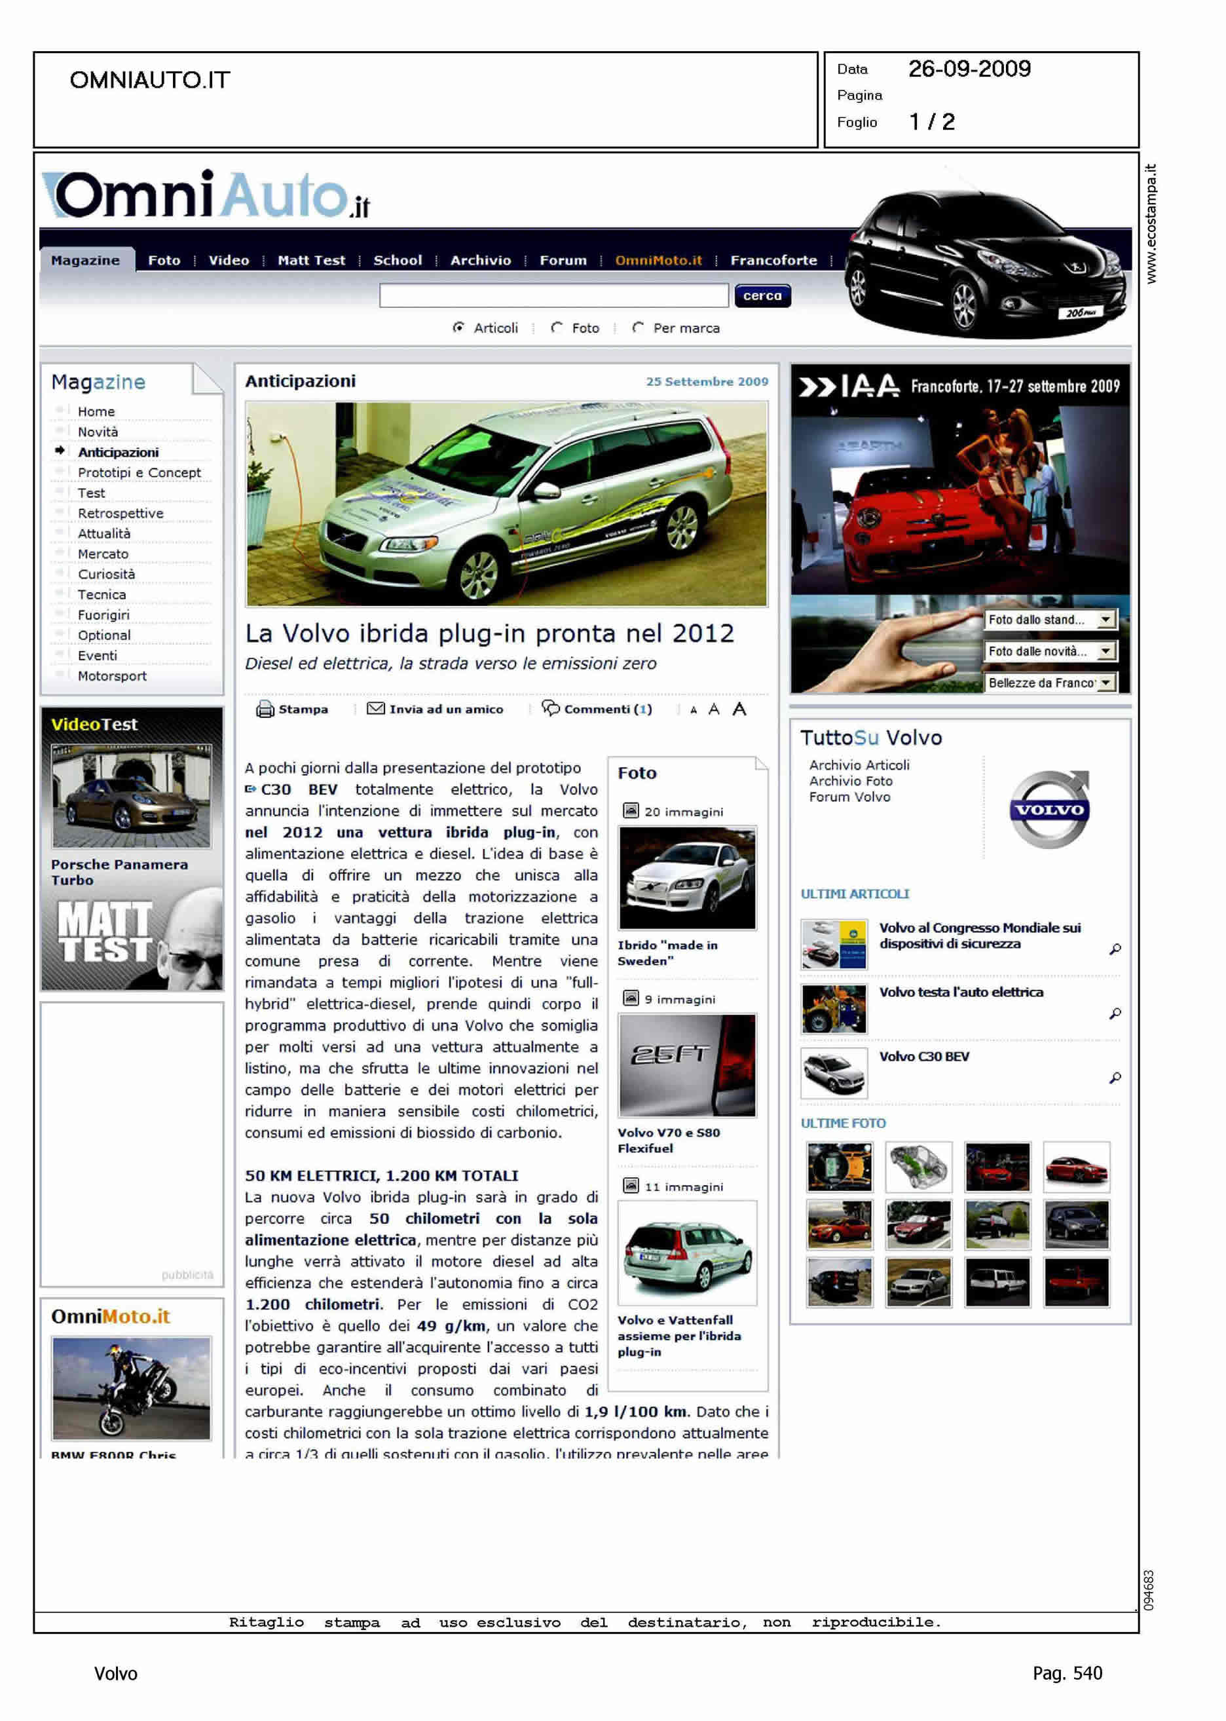The image size is (1226, 1721).
Task: Click the envelope icon for Invia ad un amico
Action: 375,708
